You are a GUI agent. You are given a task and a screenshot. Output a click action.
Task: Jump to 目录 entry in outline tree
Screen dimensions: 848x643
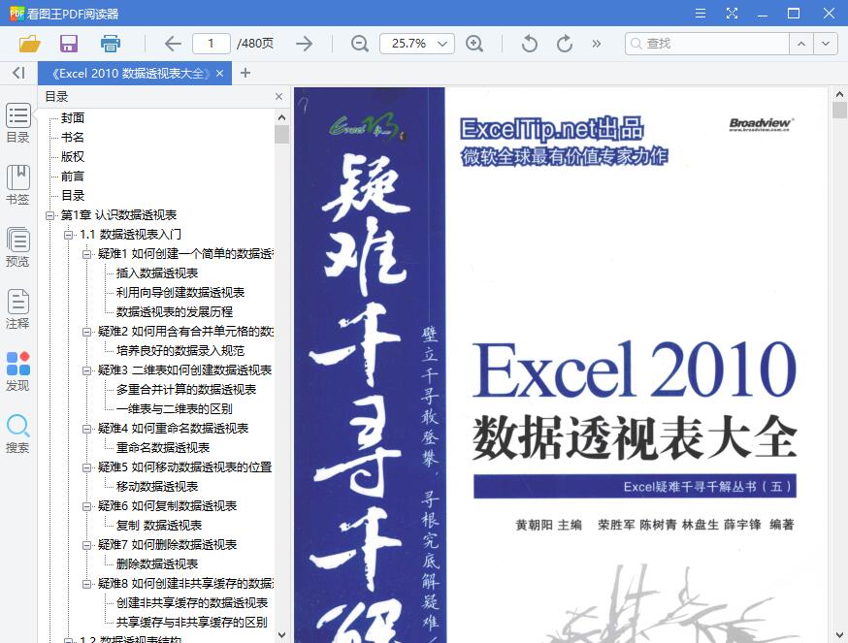pyautogui.click(x=73, y=196)
